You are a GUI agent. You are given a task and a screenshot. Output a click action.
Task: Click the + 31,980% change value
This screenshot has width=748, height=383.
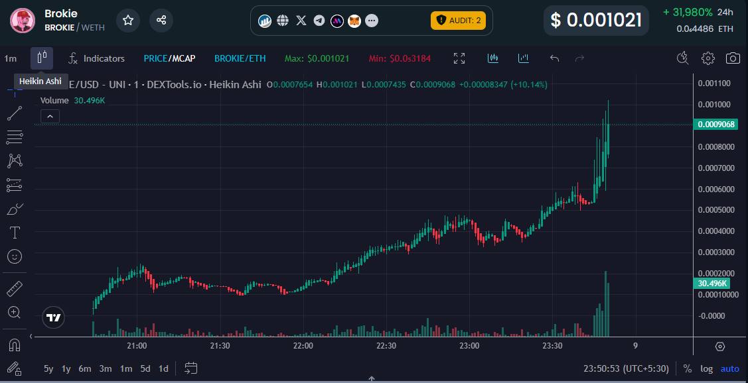(688, 12)
